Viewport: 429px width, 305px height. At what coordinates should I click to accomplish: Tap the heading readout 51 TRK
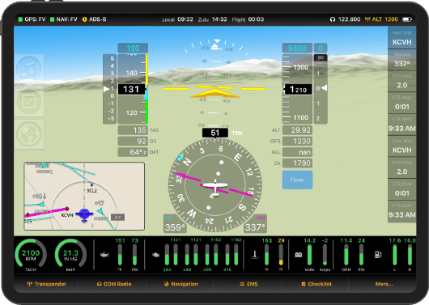pos(215,133)
